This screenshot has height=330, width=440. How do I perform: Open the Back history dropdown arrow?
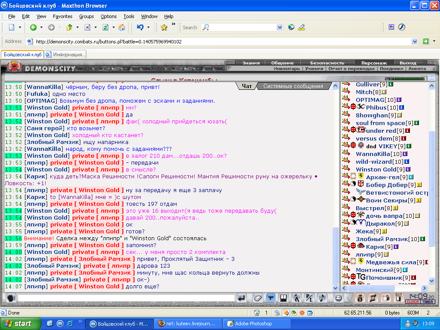tap(41, 27)
